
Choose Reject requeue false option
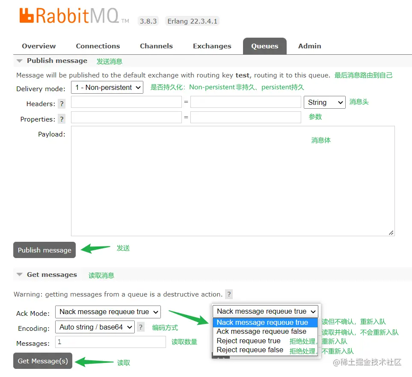click(265, 350)
